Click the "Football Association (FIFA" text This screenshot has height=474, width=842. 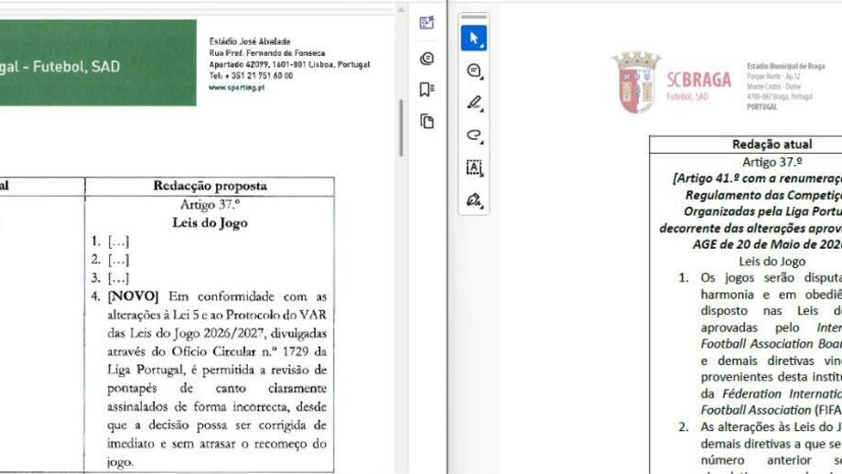coord(771,410)
